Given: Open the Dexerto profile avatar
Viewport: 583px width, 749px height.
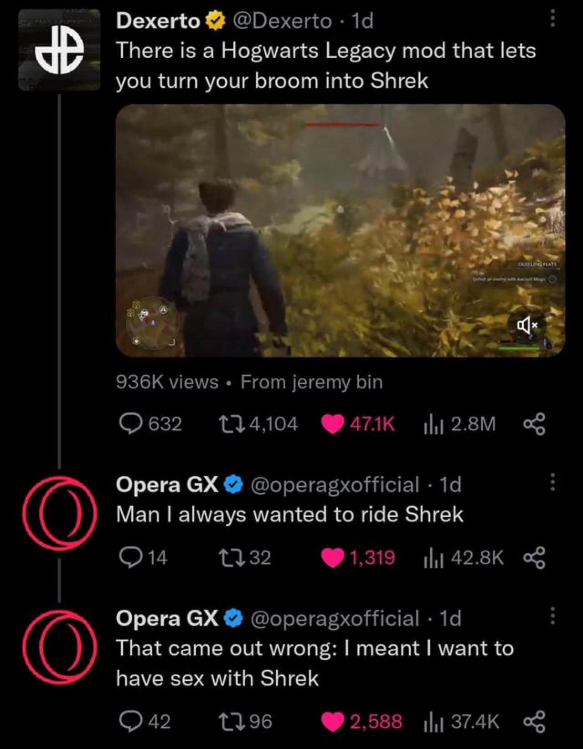Looking at the screenshot, I should pos(59,50).
